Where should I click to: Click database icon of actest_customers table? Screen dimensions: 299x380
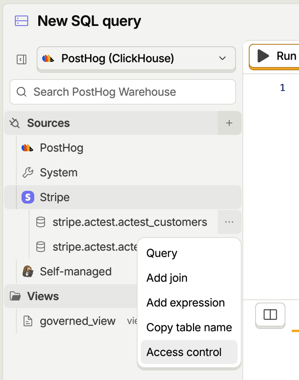(41, 222)
